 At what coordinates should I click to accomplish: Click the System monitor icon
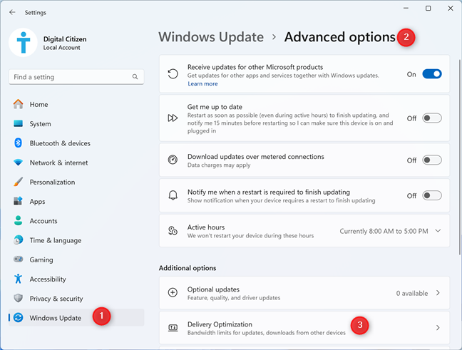pos(18,123)
